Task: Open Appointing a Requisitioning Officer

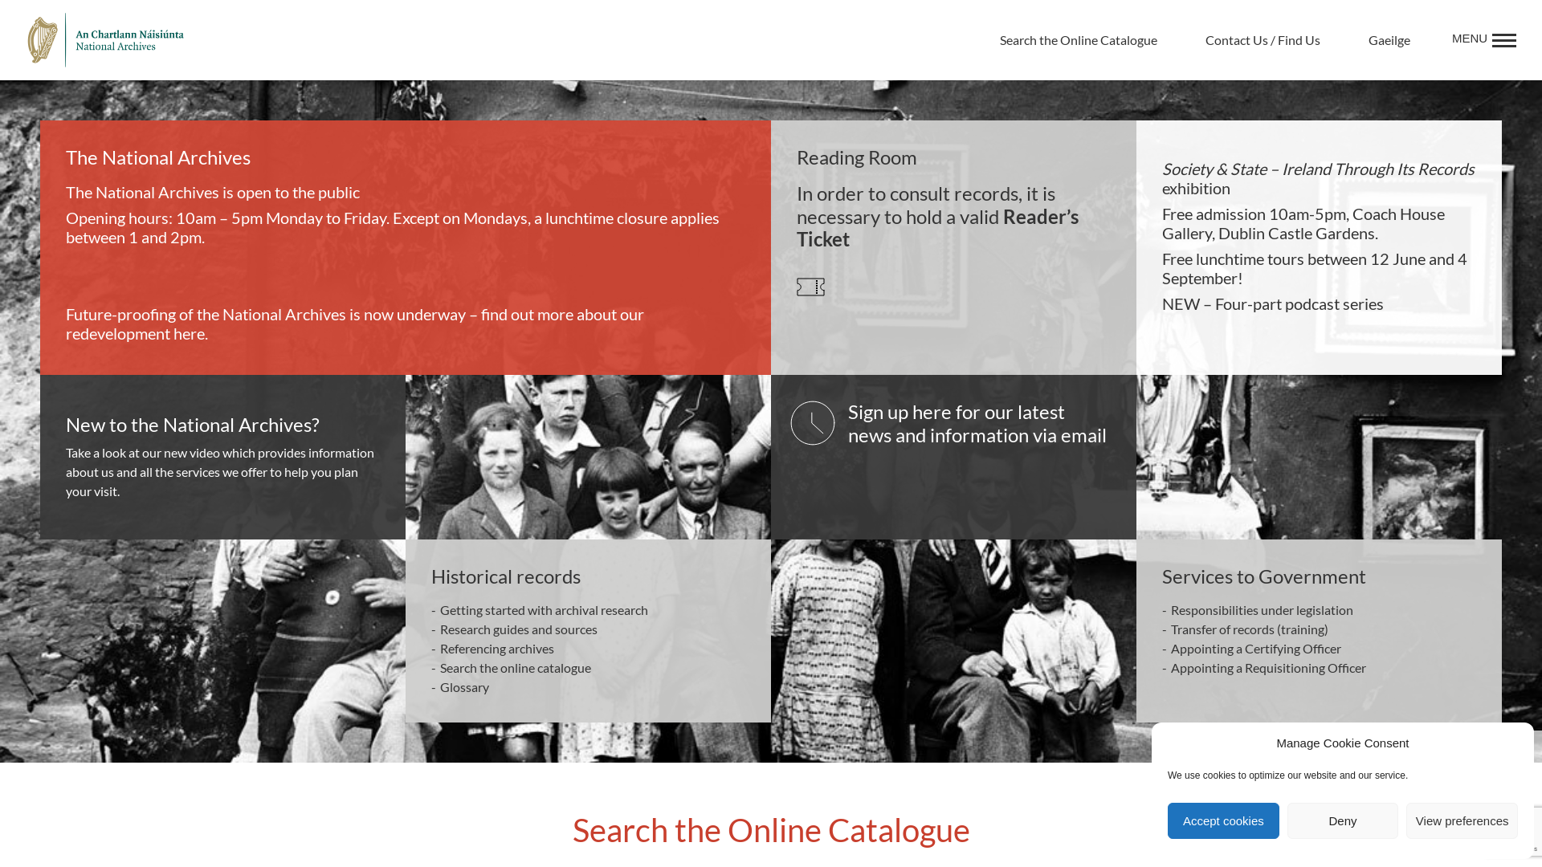Action: point(1267,668)
